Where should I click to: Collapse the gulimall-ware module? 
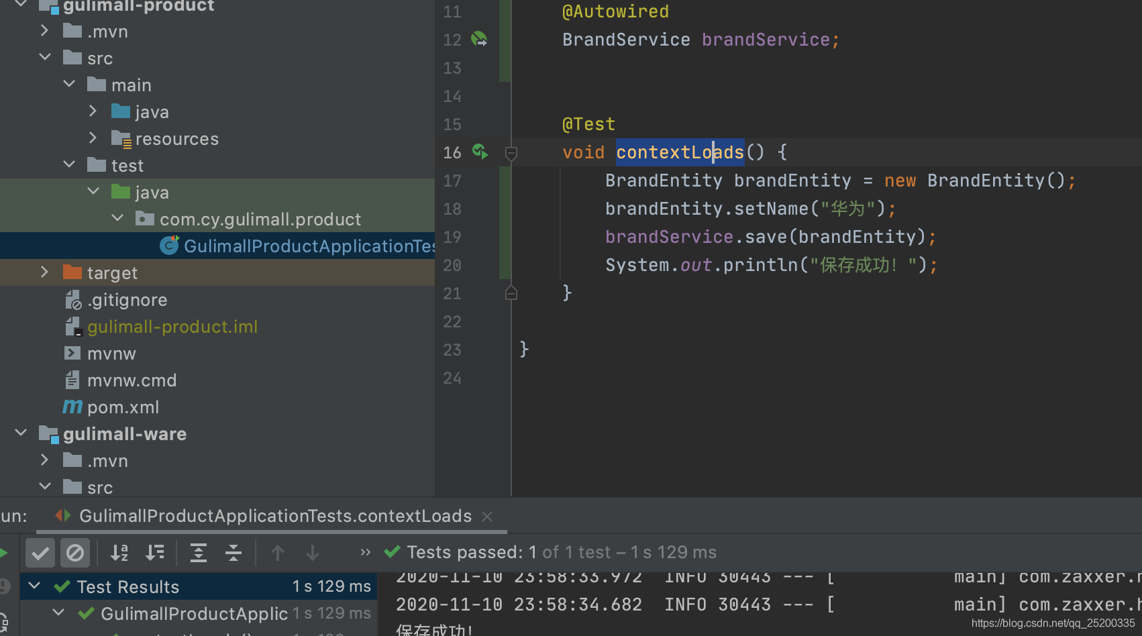click(x=21, y=433)
